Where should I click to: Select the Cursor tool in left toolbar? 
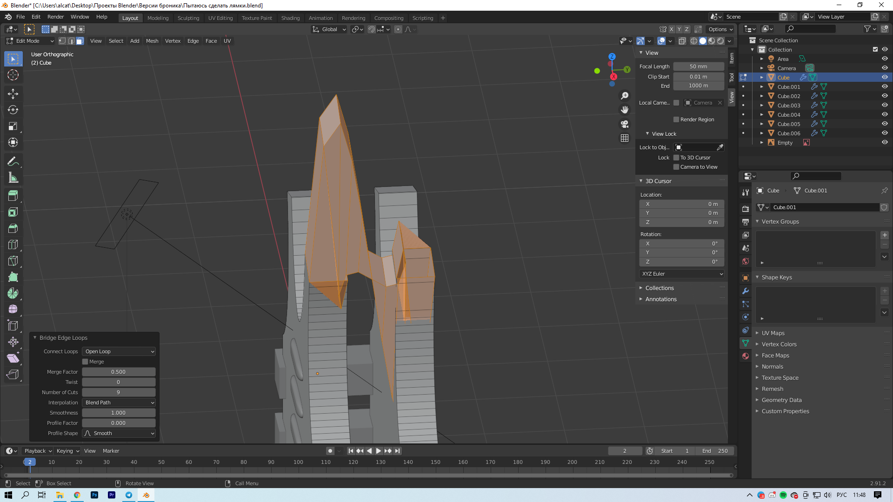[x=13, y=75]
